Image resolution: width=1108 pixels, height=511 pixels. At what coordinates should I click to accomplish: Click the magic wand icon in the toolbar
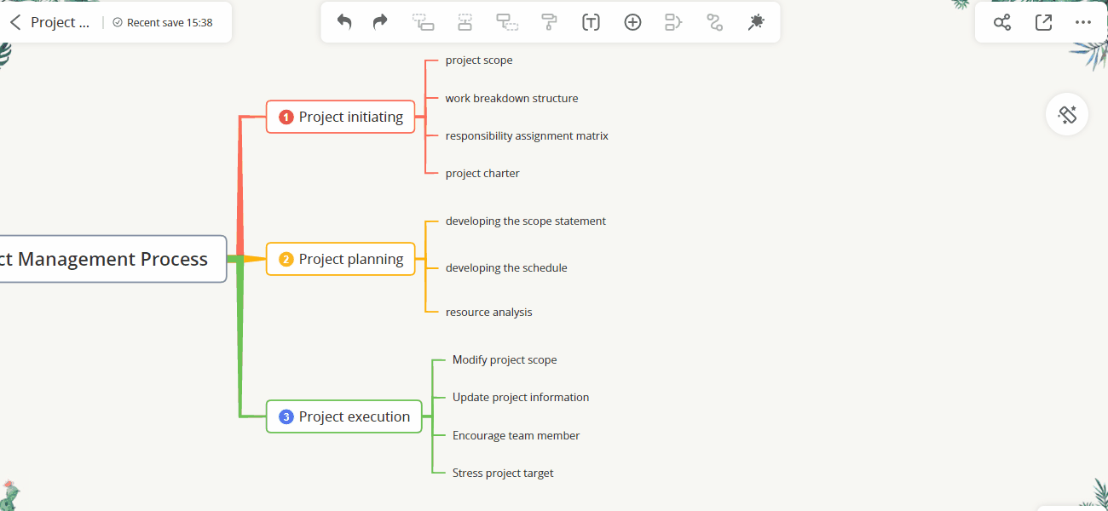[755, 22]
